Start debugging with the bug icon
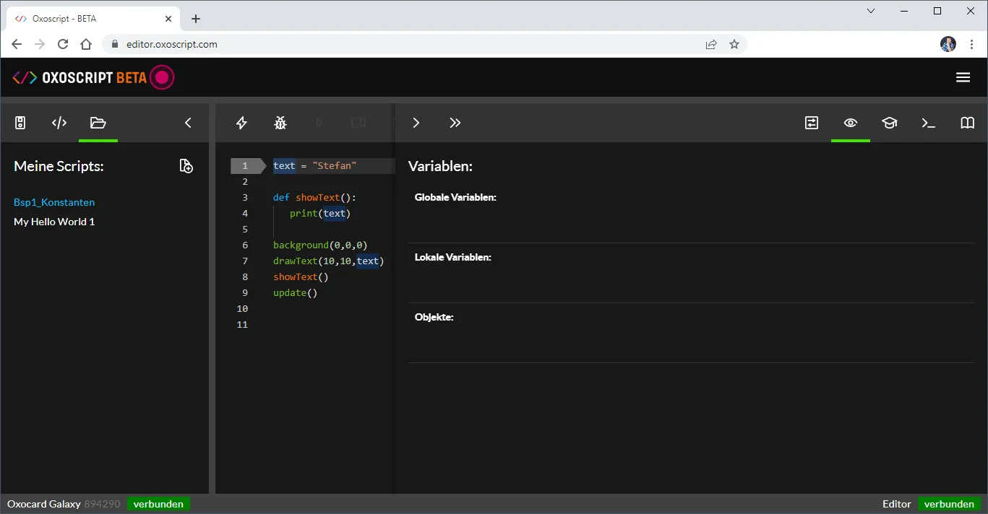The width and height of the screenshot is (988, 514). 280,123
